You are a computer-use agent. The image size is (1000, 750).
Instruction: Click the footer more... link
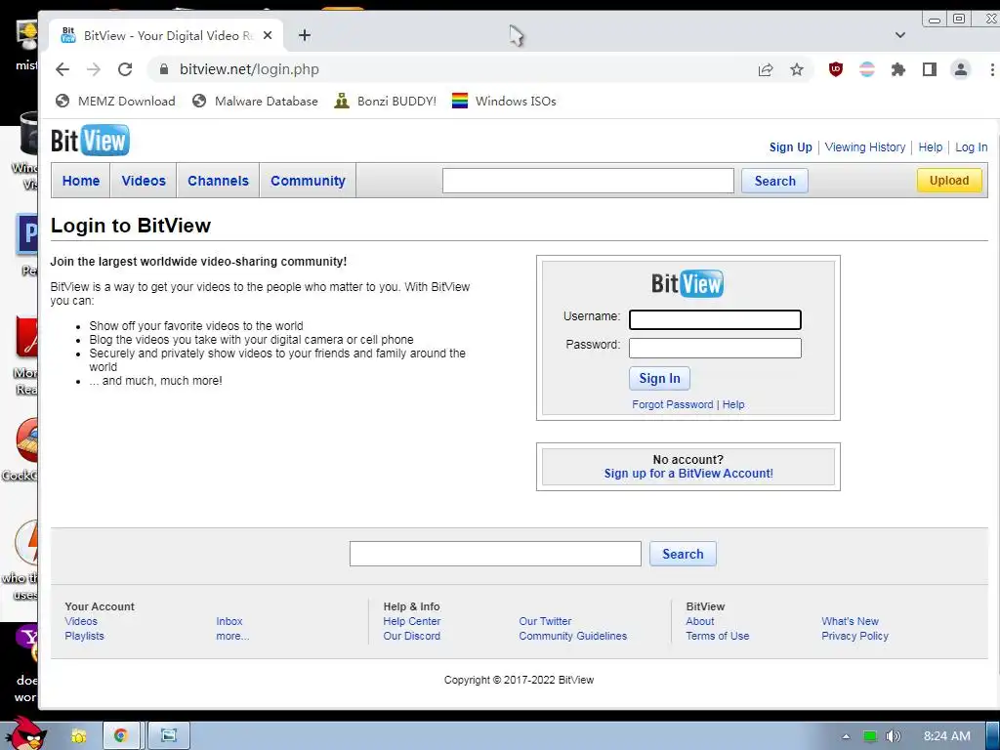coord(232,636)
